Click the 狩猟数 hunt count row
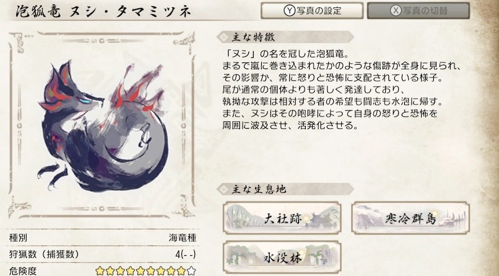The image size is (499, 276). click(x=103, y=254)
